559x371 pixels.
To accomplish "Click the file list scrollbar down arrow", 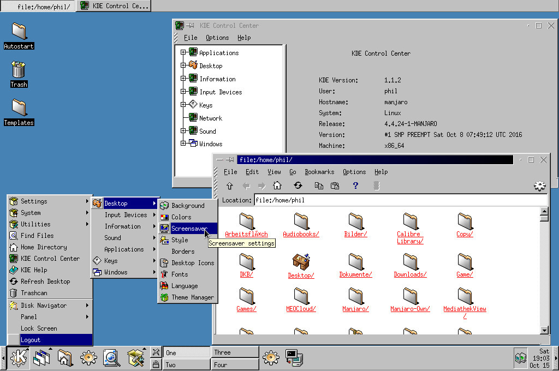I will (544, 330).
